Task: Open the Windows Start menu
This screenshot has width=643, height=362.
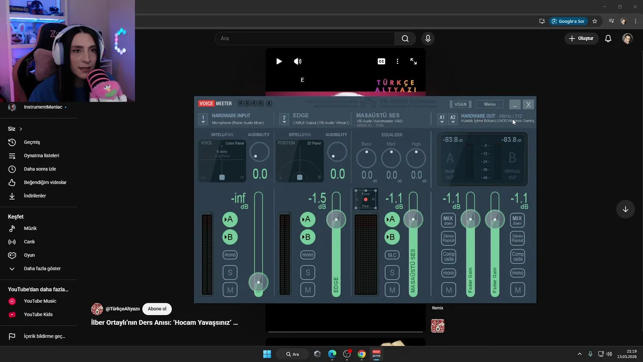Action: (267, 354)
